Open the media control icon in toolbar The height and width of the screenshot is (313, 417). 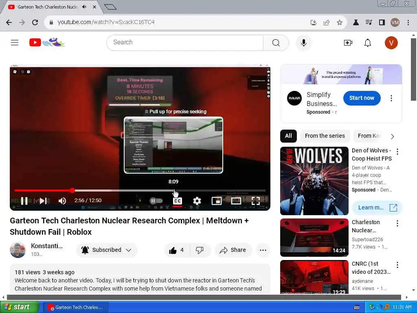point(369,23)
